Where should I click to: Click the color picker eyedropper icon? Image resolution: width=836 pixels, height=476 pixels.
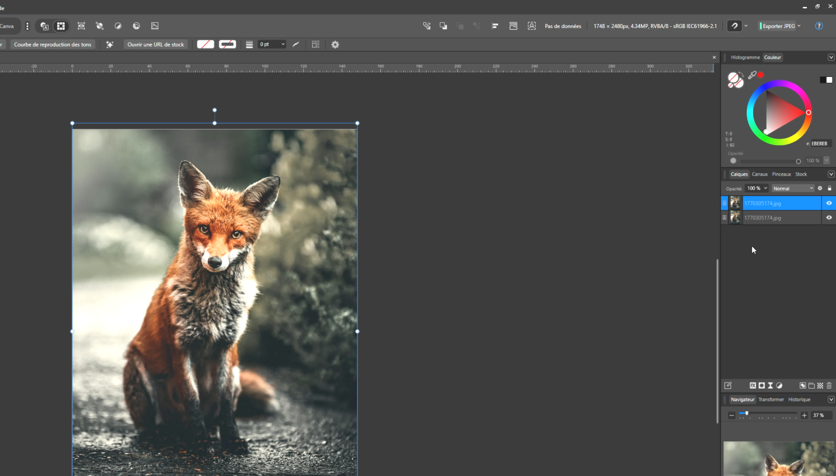(752, 75)
